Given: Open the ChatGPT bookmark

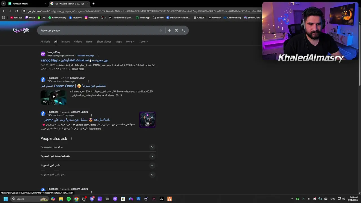Looking at the screenshot, I should pyautogui.click(x=199, y=17).
